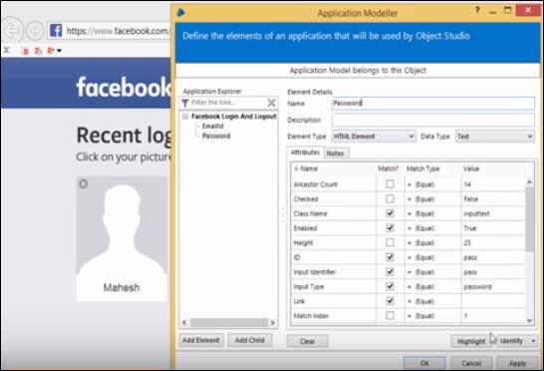The width and height of the screenshot is (544, 371).
Task: Collapse the Facebook Login And Logout tree node
Action: 185,117
